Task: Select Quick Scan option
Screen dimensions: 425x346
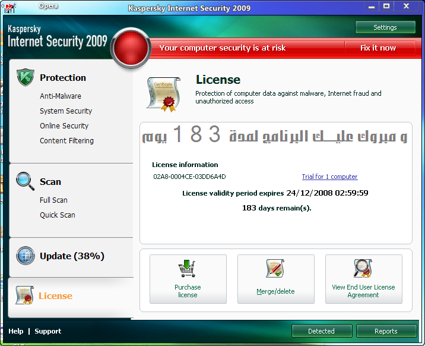Action: [x=57, y=215]
